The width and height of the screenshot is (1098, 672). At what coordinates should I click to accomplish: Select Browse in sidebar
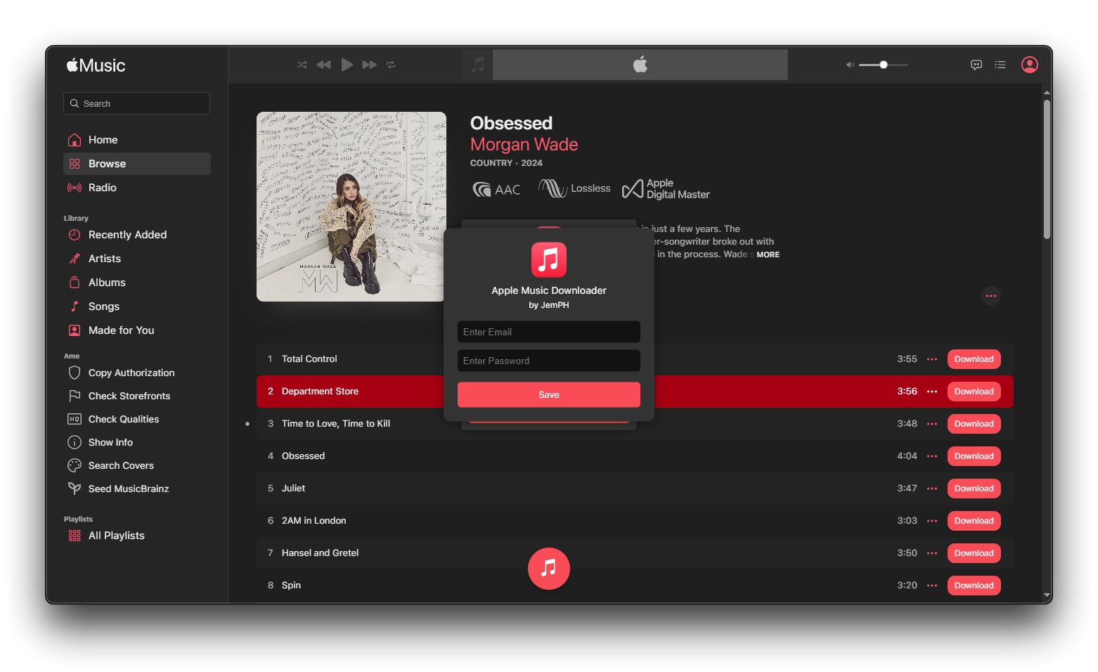[x=137, y=164]
